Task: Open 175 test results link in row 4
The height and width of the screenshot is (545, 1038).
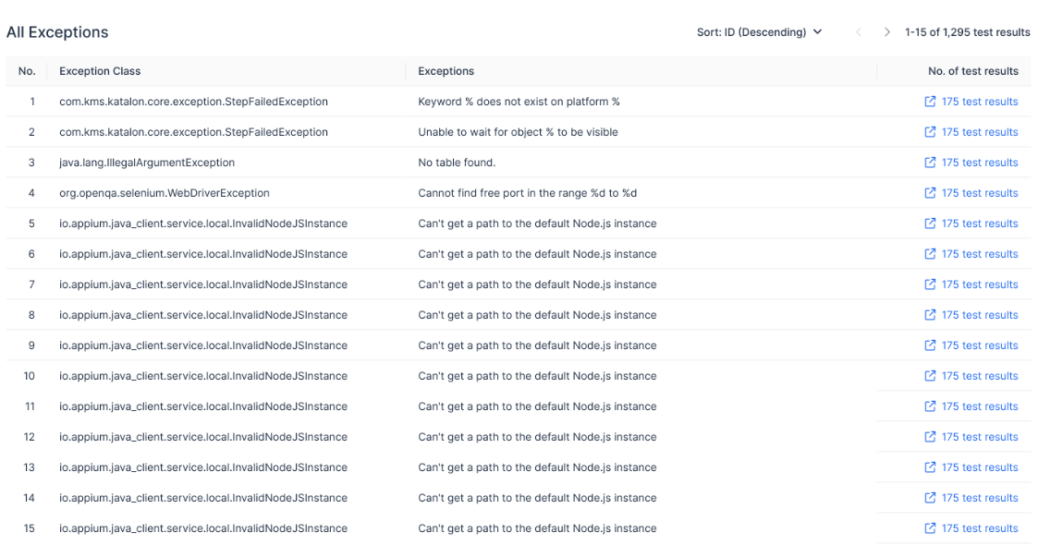Action: 979,193
